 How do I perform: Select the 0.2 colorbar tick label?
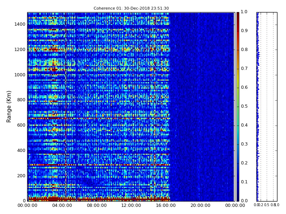[x=244, y=163]
